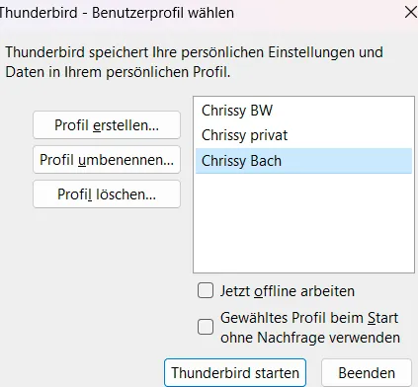Click the 'ohne Nachfrage verwenden' label text
Screen dimensions: 418x387
pos(310,338)
